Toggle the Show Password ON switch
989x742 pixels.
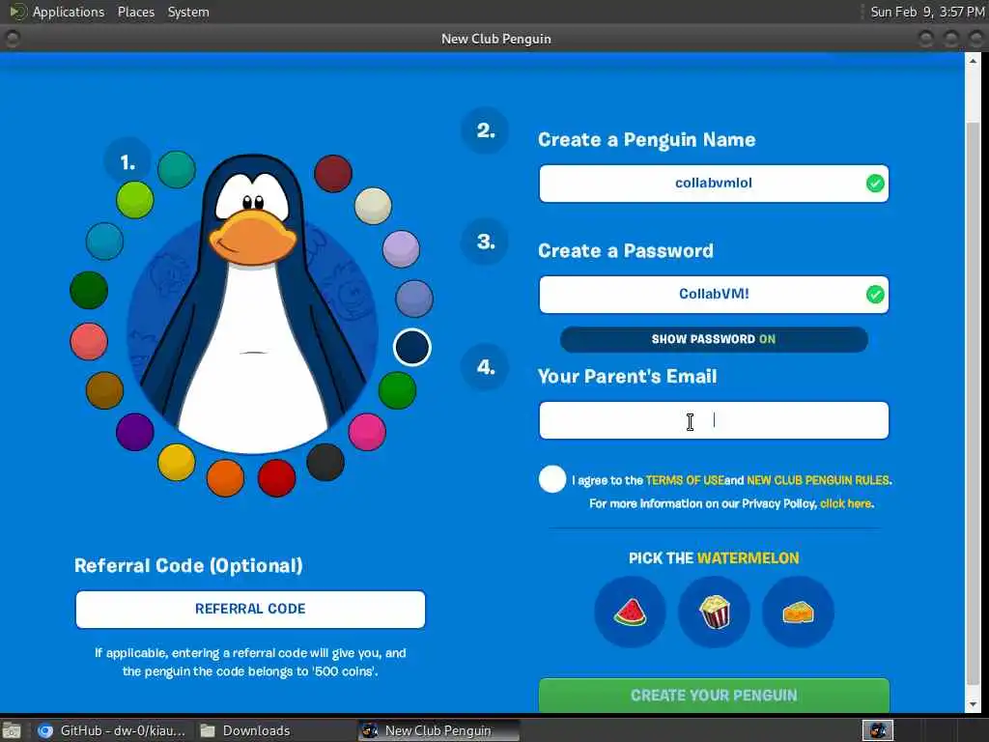point(714,339)
